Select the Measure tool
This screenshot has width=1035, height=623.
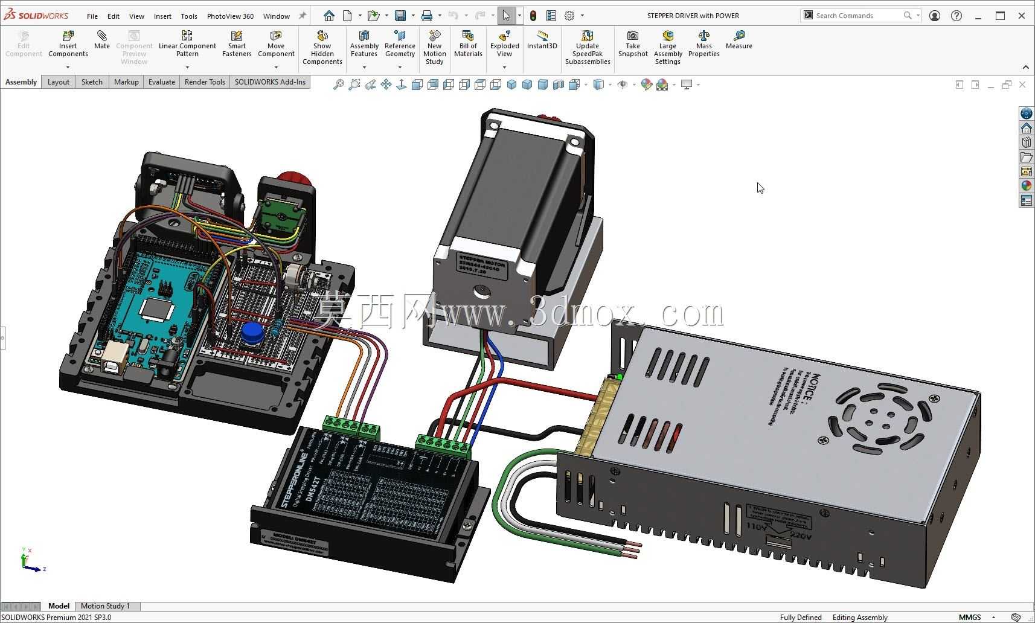pos(739,40)
